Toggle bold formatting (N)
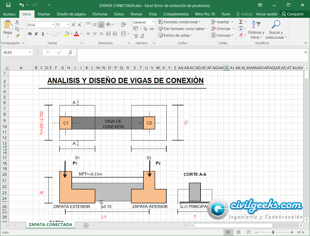Screen dimensions: 310x236 coord(30,34)
